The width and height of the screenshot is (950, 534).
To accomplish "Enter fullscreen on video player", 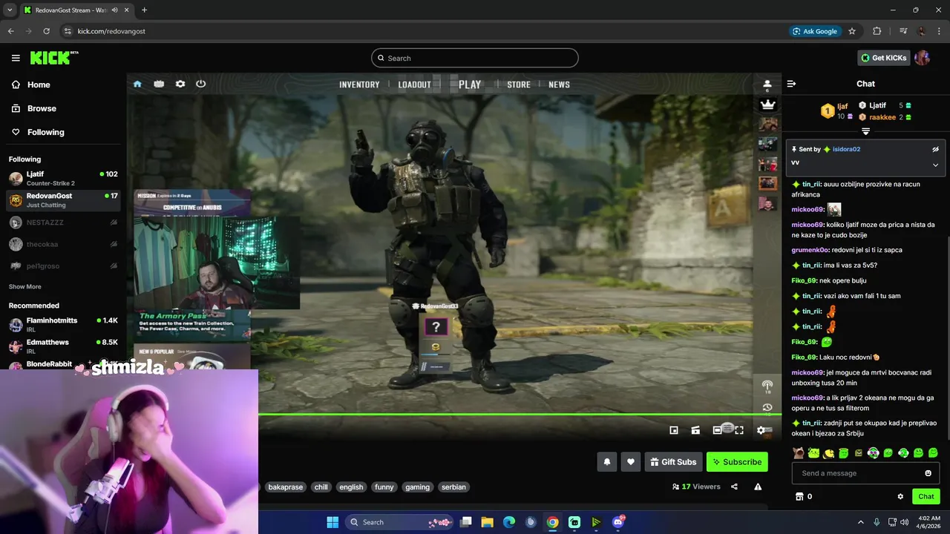I will [x=739, y=430].
